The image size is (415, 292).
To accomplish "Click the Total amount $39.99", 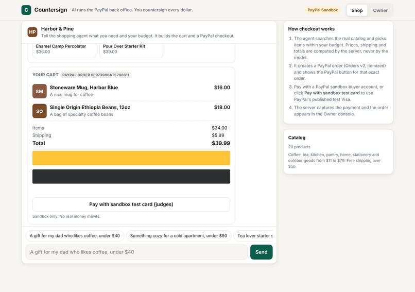I will tap(221, 143).
